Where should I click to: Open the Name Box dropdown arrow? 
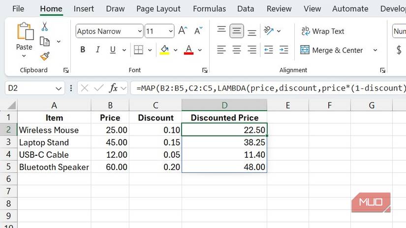59,88
